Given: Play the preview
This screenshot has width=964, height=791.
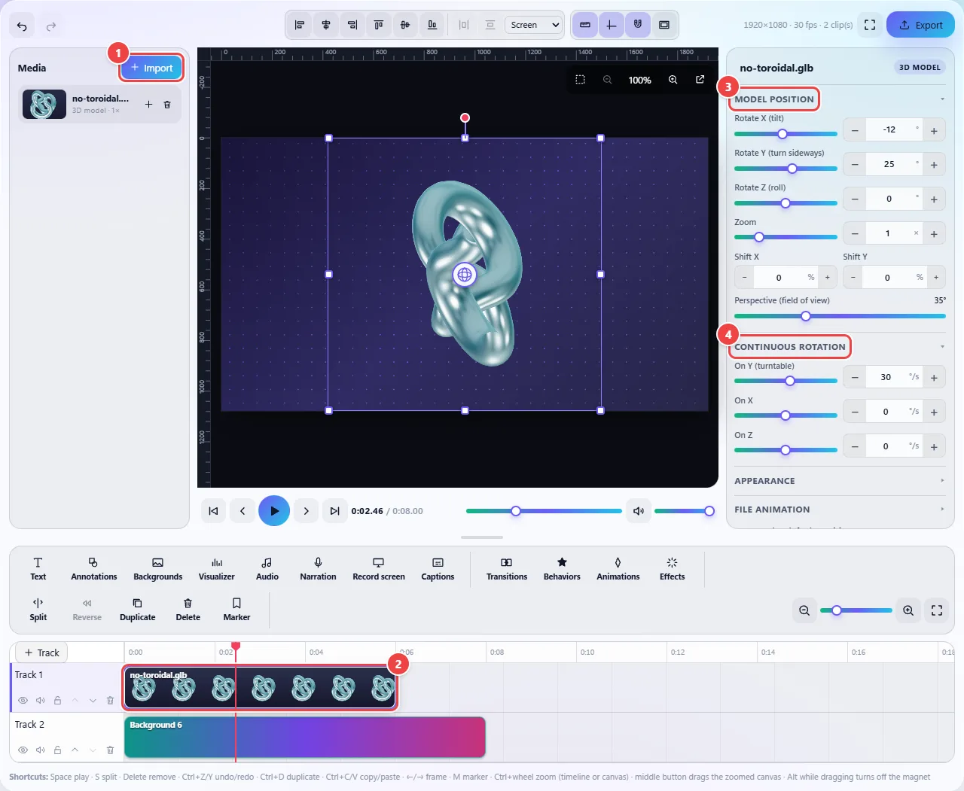Looking at the screenshot, I should click(x=274, y=511).
